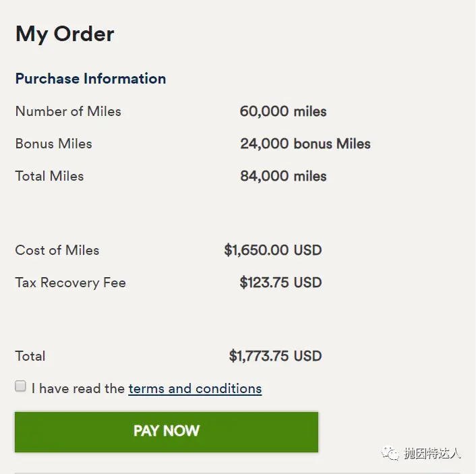Click the Tax Recovery Fee label

click(x=71, y=283)
